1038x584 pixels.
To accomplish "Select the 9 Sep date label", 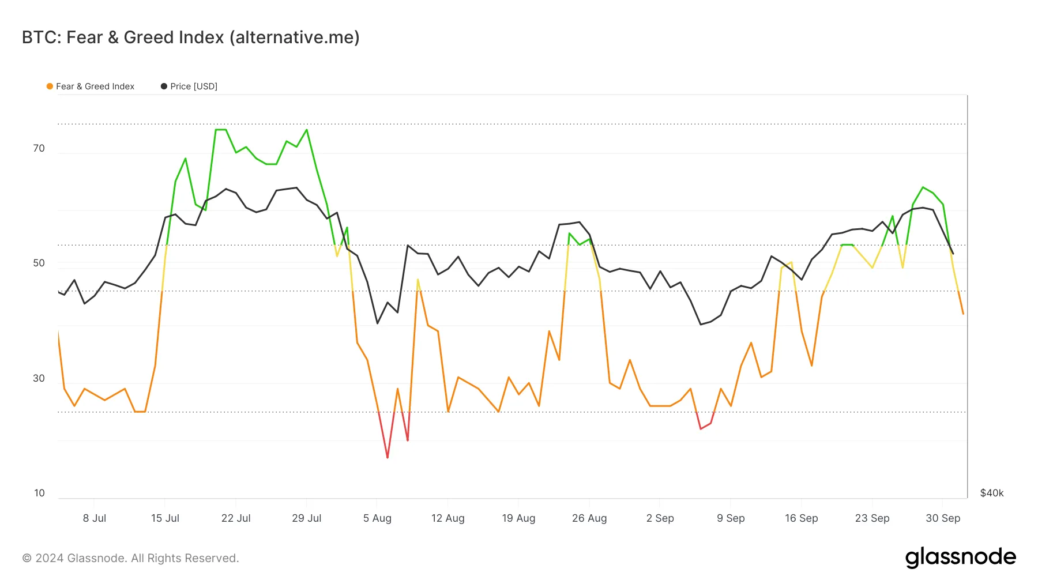I will click(731, 518).
